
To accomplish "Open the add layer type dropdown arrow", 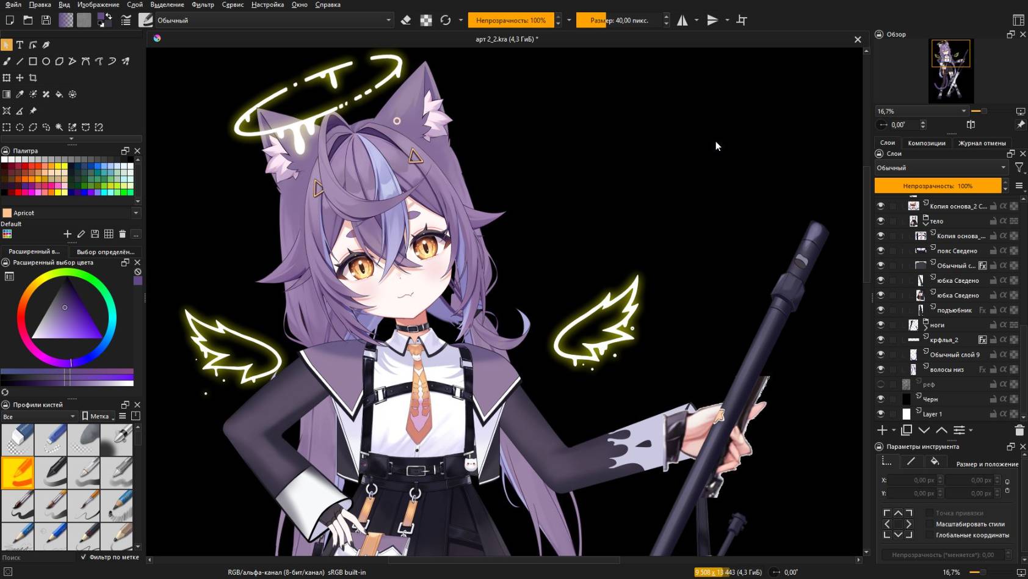I will click(894, 431).
